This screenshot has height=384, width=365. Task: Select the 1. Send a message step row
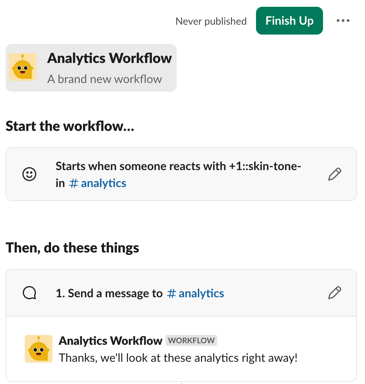pos(181,293)
